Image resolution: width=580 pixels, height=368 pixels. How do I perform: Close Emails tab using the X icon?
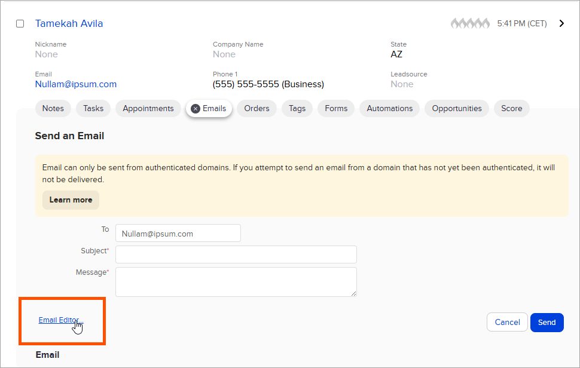coord(196,109)
